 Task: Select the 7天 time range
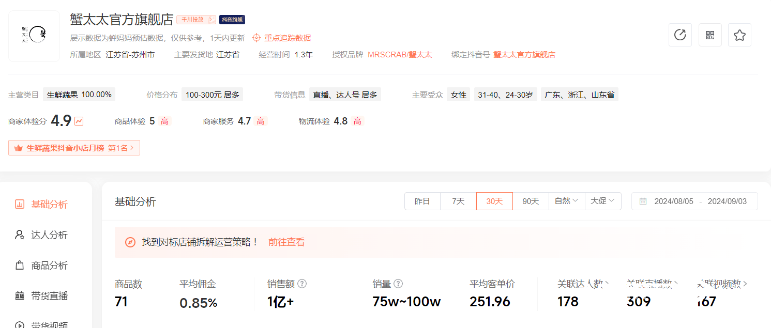click(x=458, y=201)
